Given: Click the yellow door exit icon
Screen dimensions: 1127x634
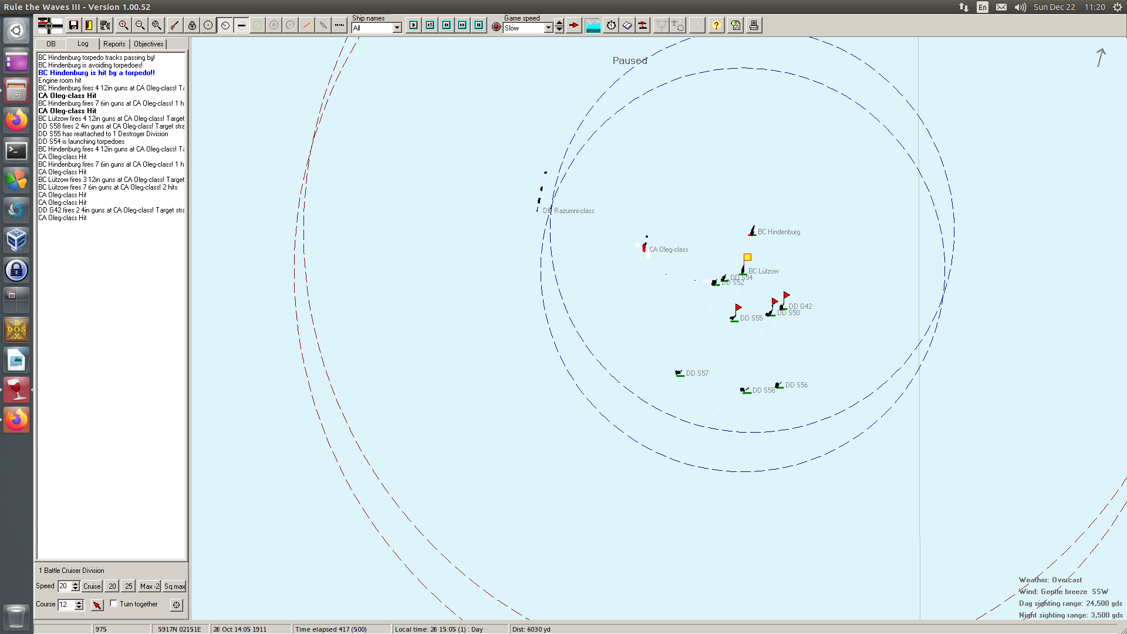Looking at the screenshot, I should 89,25.
